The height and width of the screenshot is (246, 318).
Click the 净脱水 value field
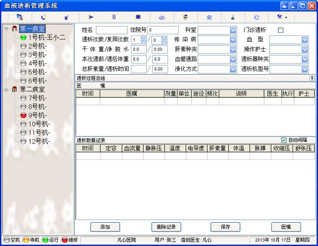160,49
